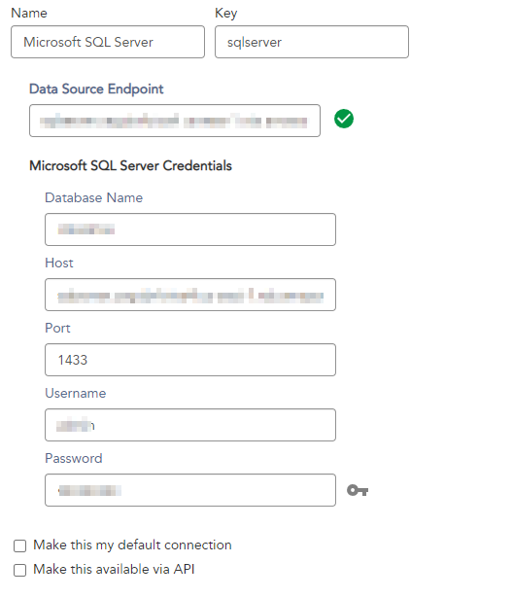The width and height of the screenshot is (513, 598).
Task: Click the Username label text
Action: click(76, 393)
